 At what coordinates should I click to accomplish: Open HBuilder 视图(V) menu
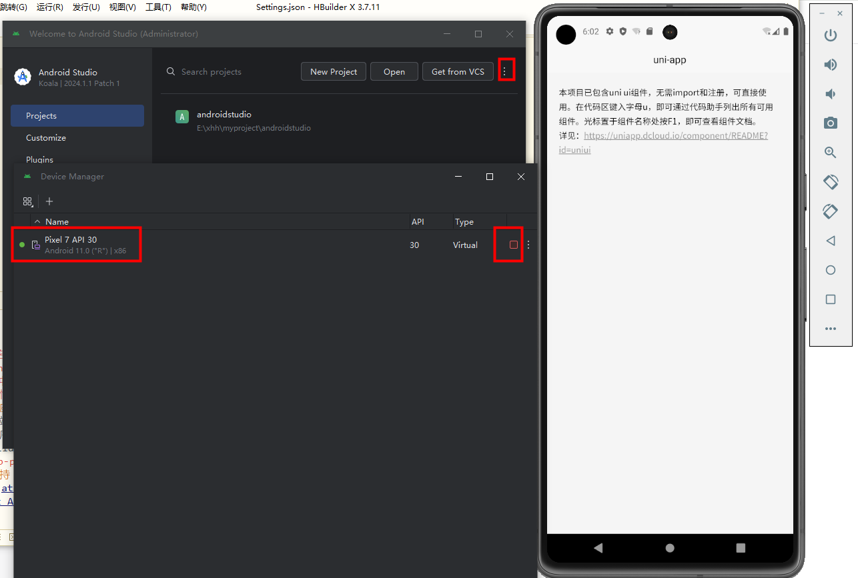(123, 7)
